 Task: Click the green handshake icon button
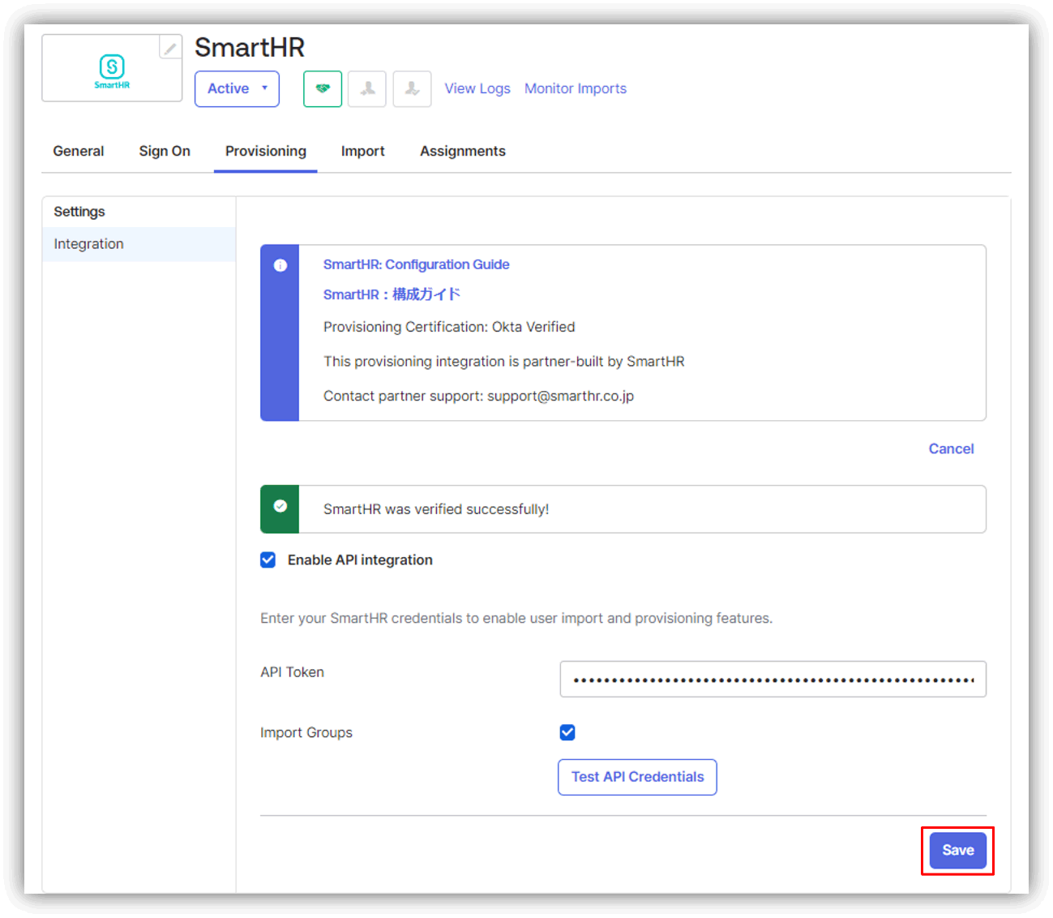323,89
